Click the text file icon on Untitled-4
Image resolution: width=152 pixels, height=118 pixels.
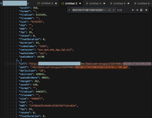[87, 4]
